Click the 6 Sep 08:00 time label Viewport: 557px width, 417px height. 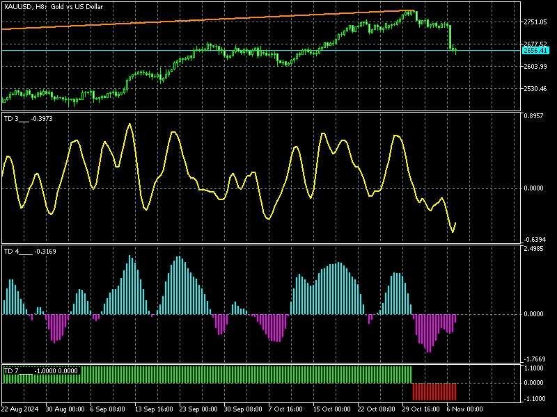pyautogui.click(x=108, y=409)
